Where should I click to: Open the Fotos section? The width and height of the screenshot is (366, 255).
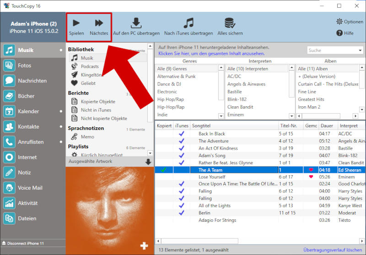click(33, 65)
